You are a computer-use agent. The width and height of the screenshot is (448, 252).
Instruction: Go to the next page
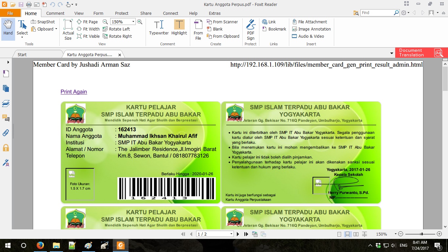tap(238, 234)
